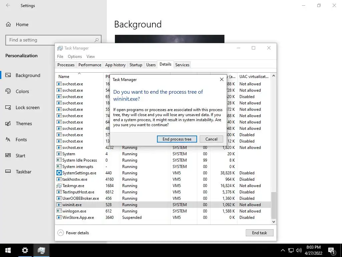Switch to the App history tab

pos(115,65)
